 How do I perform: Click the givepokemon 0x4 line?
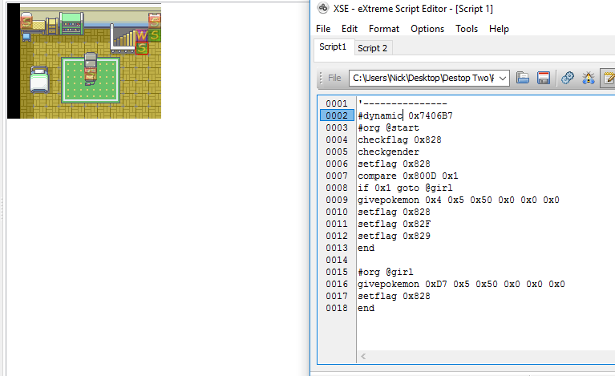pyautogui.click(x=459, y=200)
